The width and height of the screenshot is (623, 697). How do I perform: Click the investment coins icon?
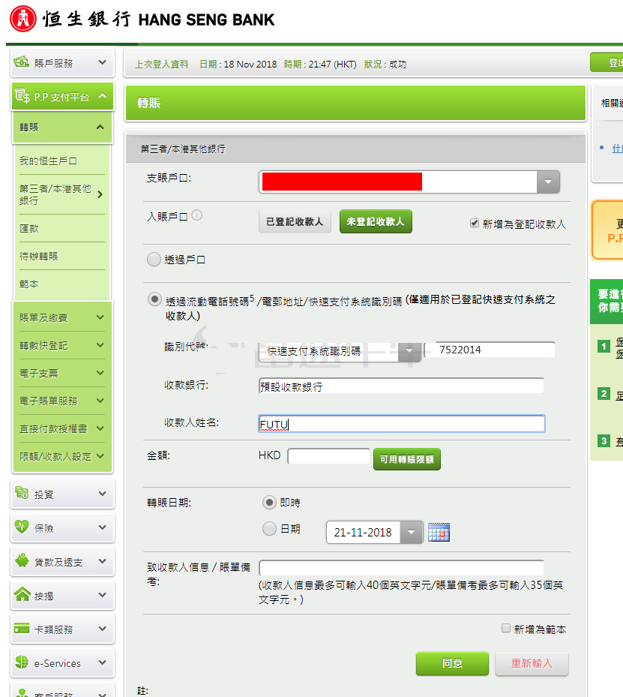point(22,493)
